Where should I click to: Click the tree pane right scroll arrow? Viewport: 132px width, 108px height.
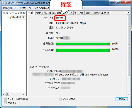tap(23, 94)
